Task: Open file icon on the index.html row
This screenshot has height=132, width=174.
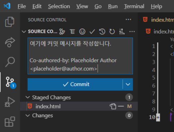Action: pos(113,106)
